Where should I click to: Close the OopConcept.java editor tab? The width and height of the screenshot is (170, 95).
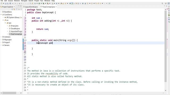click(x=56, y=7)
